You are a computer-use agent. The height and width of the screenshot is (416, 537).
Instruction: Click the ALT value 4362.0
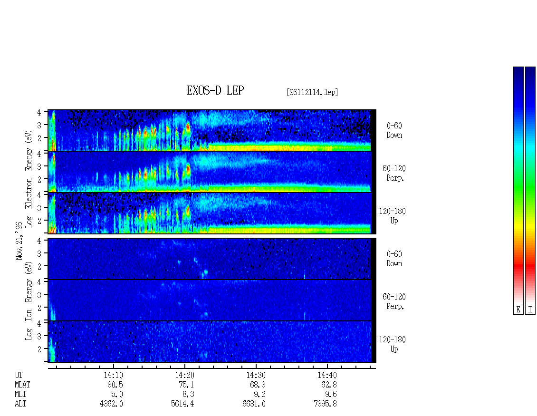(x=111, y=404)
